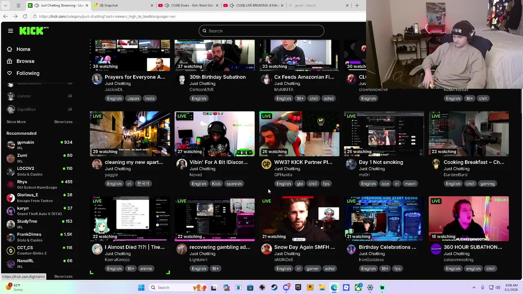Click the browser address bar URL
The height and width of the screenshot is (294, 523).
point(107,16)
